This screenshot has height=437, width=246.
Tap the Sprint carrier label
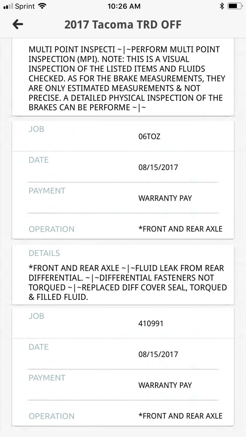click(25, 6)
